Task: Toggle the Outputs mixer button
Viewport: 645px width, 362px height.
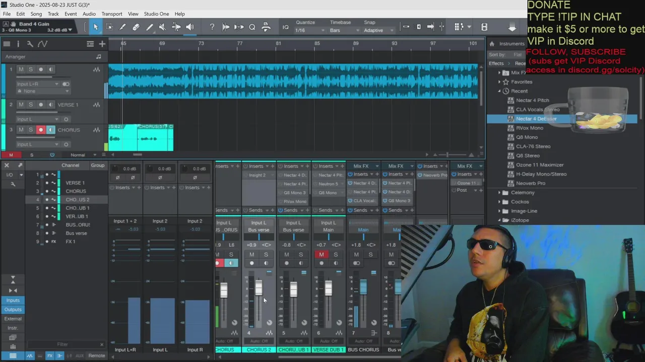Action: click(13, 309)
